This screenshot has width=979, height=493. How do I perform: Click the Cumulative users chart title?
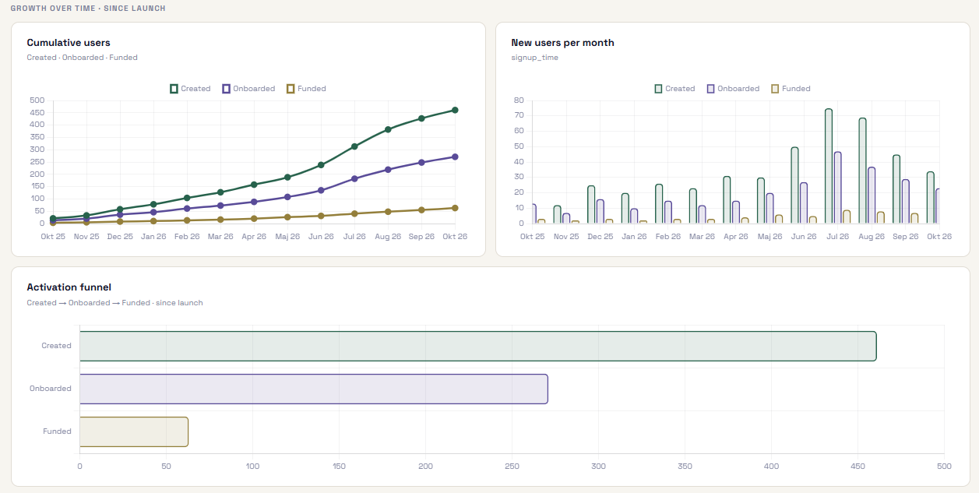(69, 43)
